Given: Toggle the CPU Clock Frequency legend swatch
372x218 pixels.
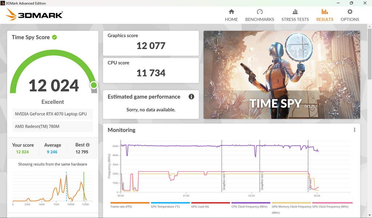Looking at the screenshot, I should 251,203.
